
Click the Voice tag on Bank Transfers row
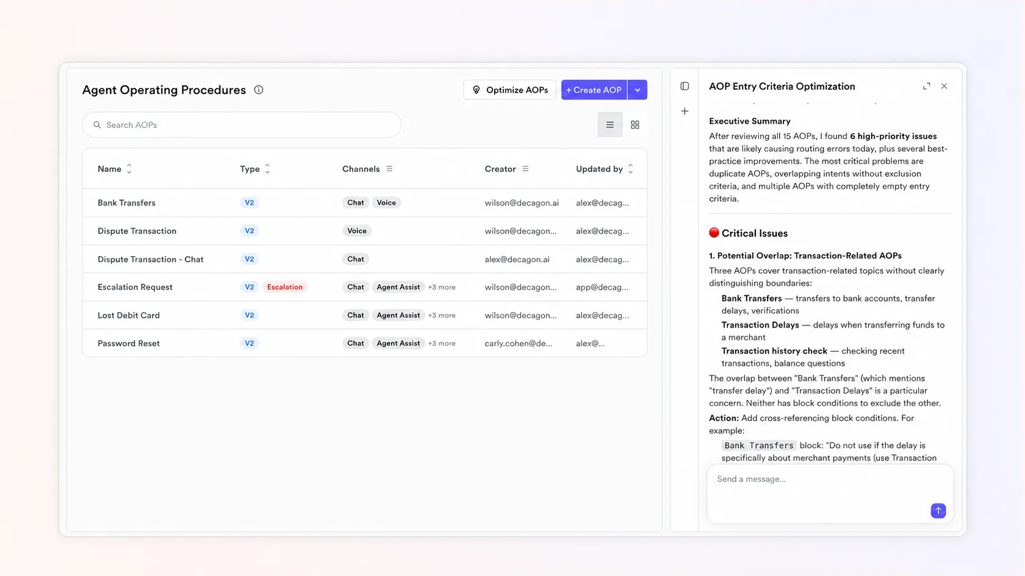click(386, 203)
